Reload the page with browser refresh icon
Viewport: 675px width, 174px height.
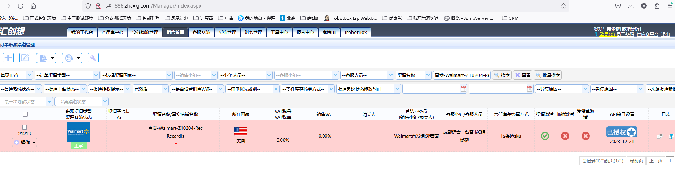(21, 6)
